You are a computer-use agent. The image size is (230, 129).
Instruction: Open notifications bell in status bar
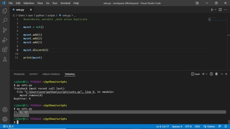tap(226, 126)
